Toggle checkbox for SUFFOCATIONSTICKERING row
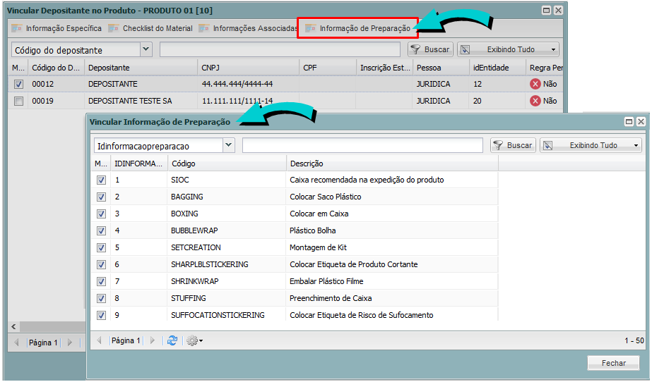652x382 pixels. (101, 315)
